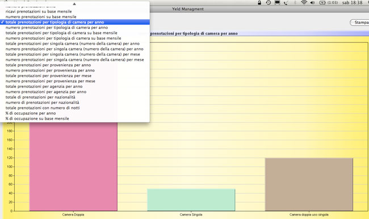Pick 'numero prenotazioni per provenienza per mese'
369x219 pixels.
tap(75, 81)
